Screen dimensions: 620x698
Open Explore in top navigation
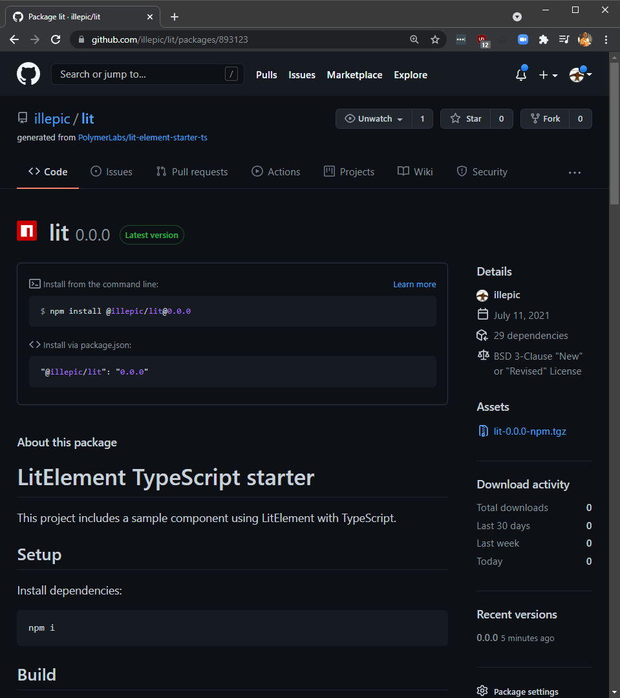pyautogui.click(x=411, y=75)
